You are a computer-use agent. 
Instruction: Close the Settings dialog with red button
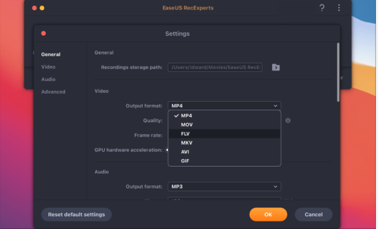[x=44, y=33]
